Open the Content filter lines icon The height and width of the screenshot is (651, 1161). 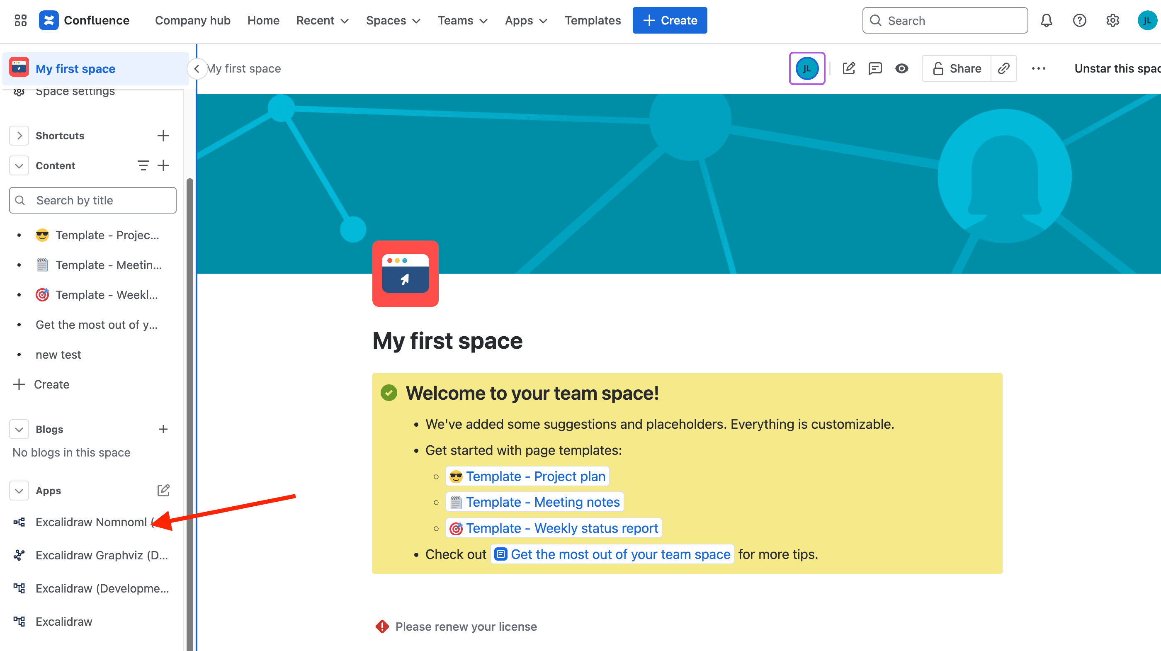click(143, 165)
